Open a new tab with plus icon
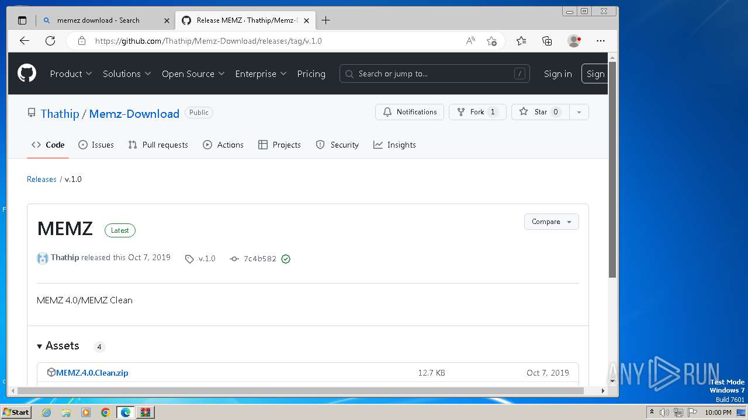 (x=325, y=20)
